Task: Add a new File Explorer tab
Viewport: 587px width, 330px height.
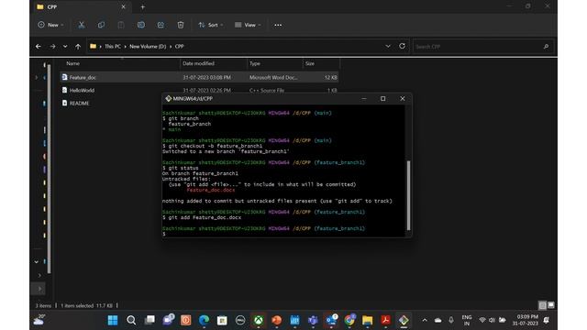Action: [x=143, y=6]
